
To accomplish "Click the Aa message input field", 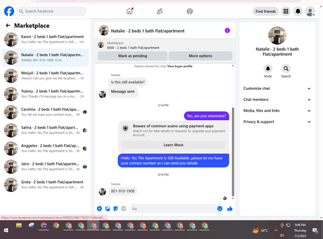I will click(172, 209).
